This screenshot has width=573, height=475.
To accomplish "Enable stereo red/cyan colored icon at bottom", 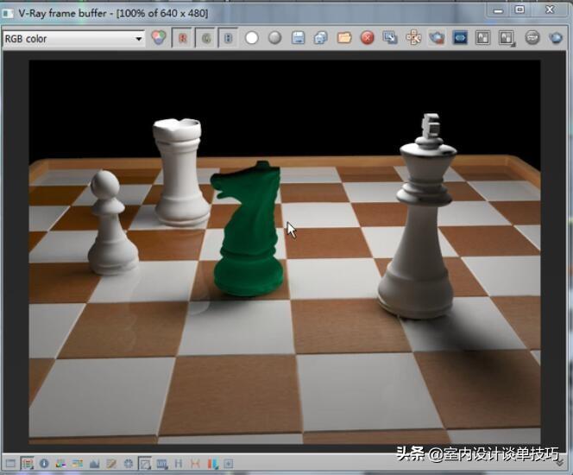I will 212,464.
